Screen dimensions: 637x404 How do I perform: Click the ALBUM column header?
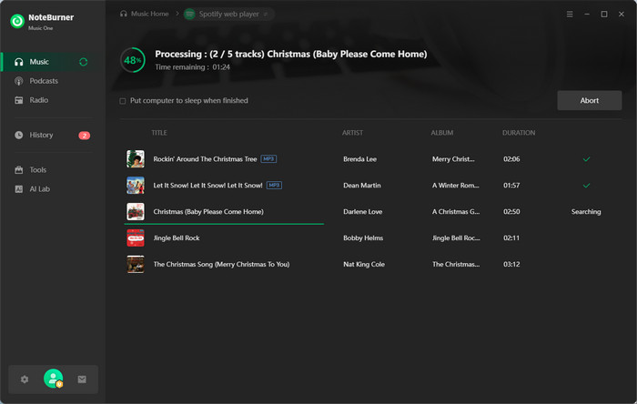pos(441,133)
